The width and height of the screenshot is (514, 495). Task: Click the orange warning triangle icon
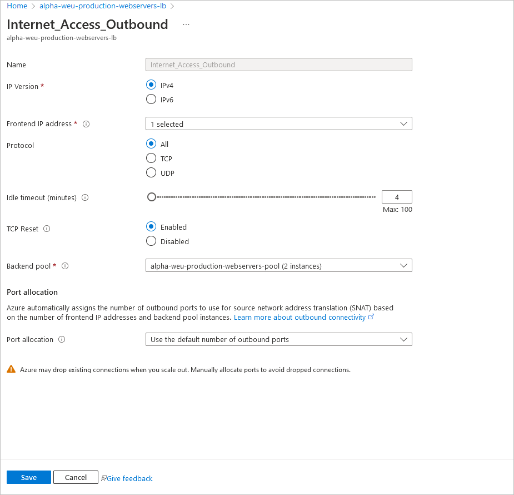11,369
